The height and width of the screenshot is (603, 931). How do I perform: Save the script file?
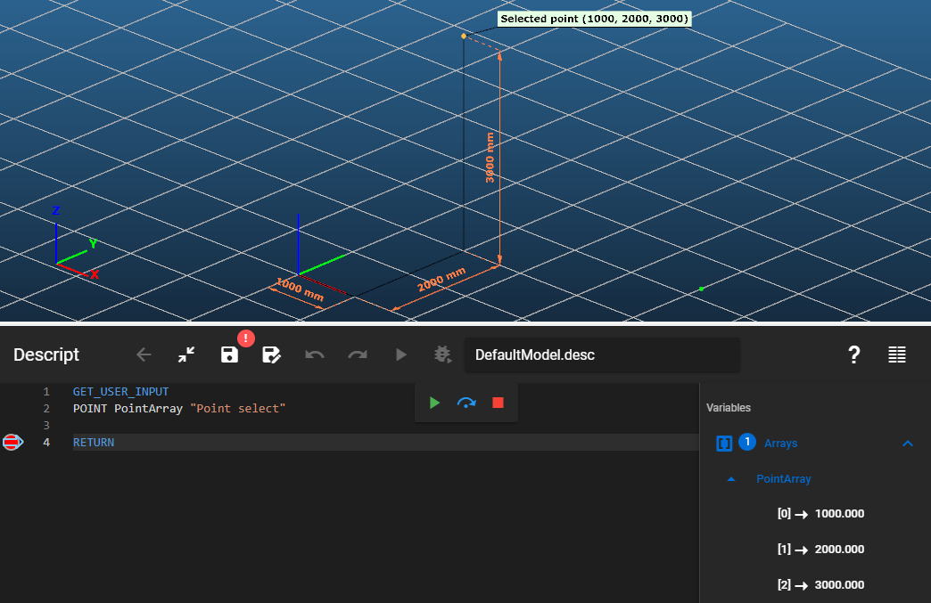[x=229, y=354]
